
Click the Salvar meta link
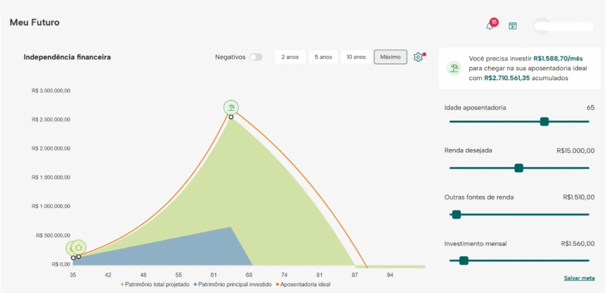[579, 278]
